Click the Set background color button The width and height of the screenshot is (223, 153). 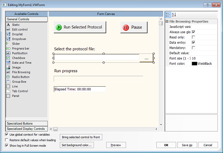pyautogui.click(x=77, y=145)
